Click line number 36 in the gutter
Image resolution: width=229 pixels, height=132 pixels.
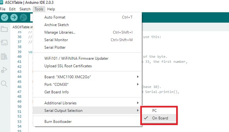tap(19, 37)
